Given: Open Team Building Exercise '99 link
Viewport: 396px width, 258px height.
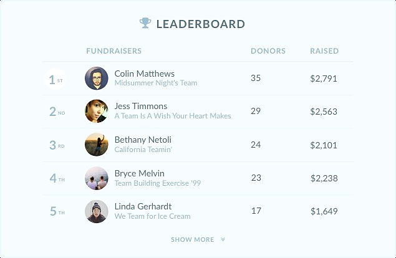Looking at the screenshot, I should click(158, 183).
